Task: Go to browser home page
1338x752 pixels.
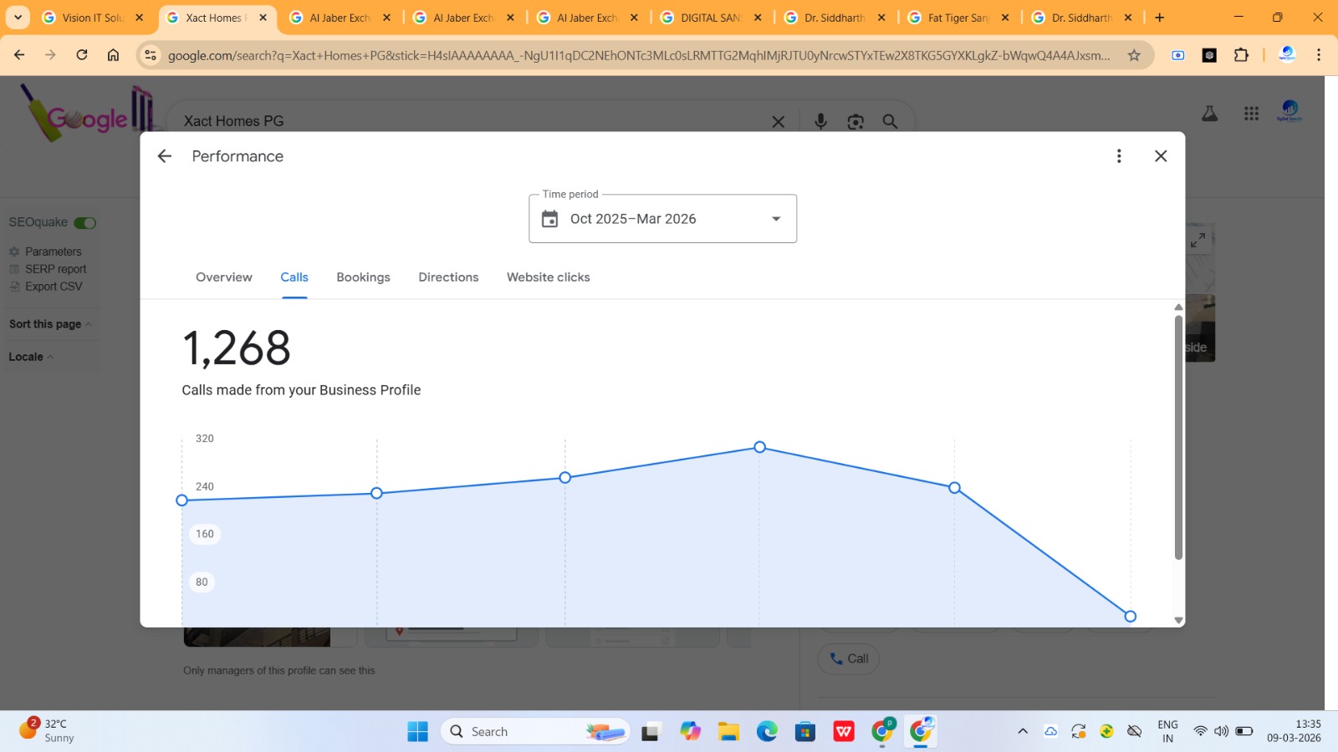Action: (x=113, y=55)
